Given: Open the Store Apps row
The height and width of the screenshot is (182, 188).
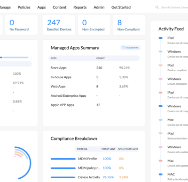Looking at the screenshot, I should pos(94,68).
